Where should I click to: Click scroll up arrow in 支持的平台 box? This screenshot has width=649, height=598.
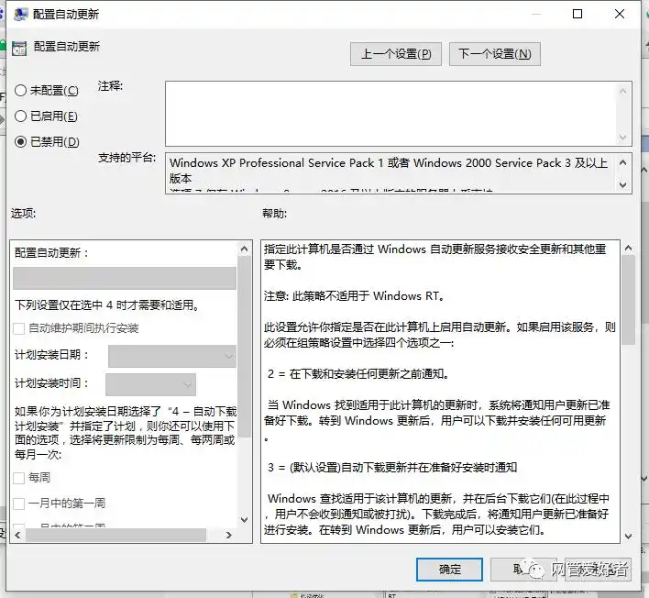(623, 162)
